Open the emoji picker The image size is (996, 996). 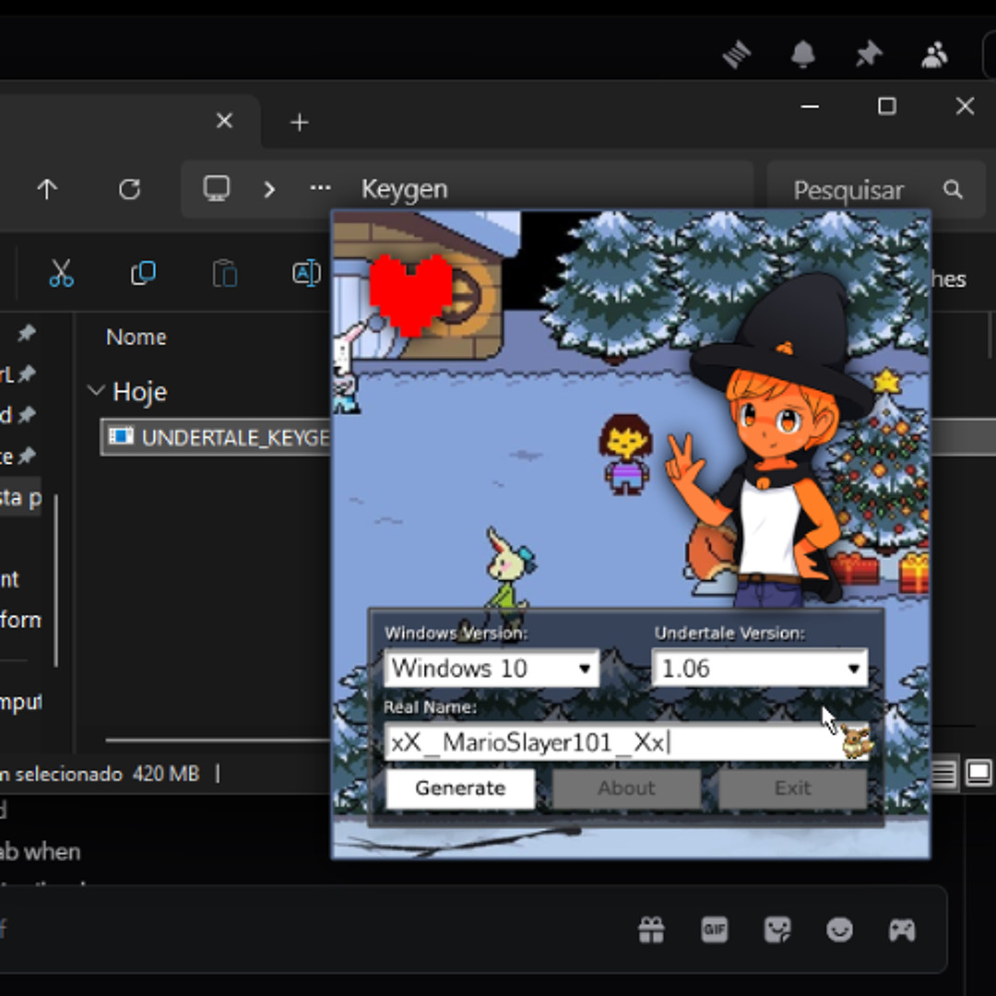point(839,930)
